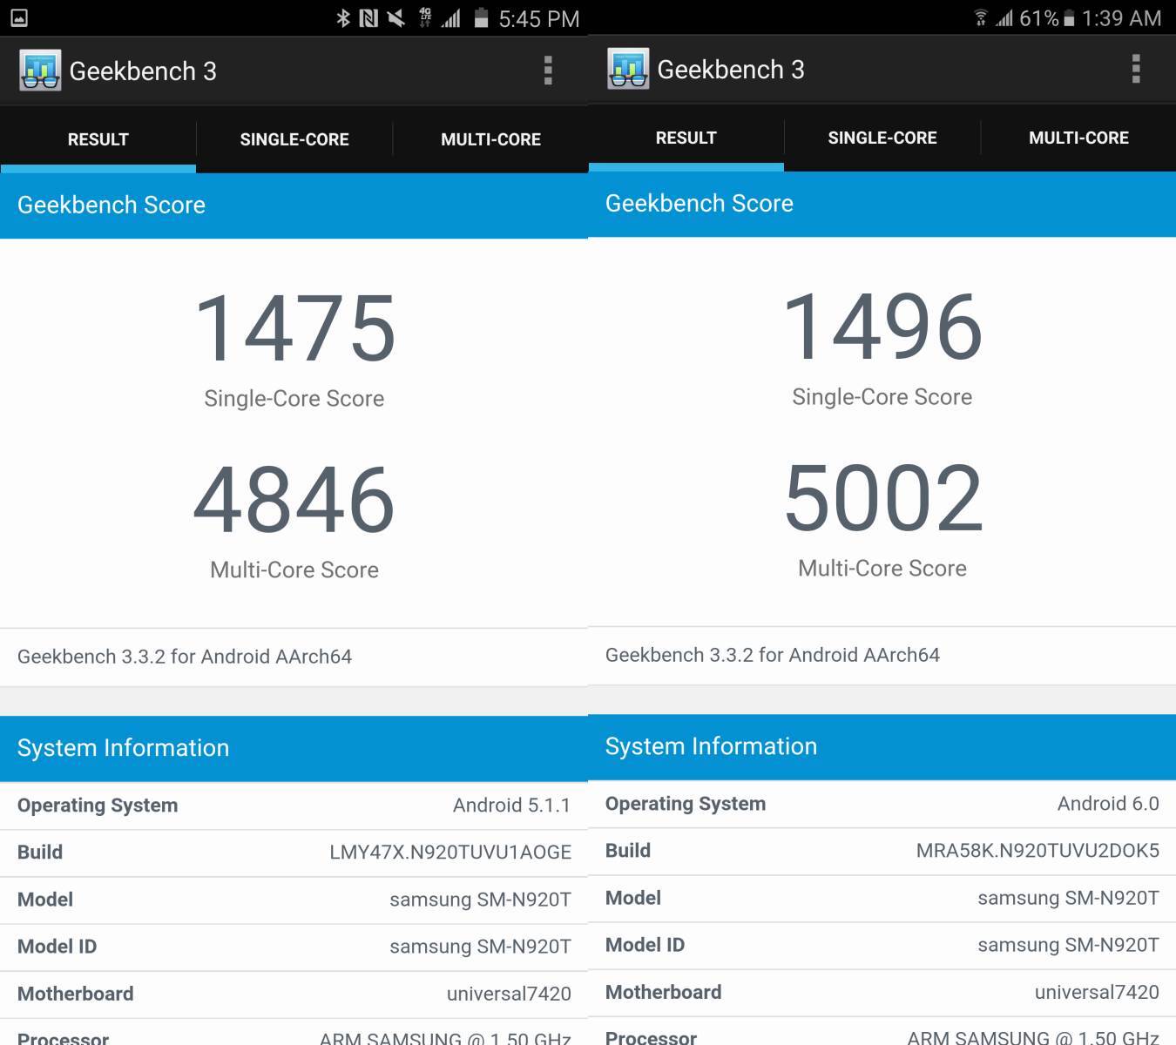Open the three-dot menu in right screenshot
The height and width of the screenshot is (1045, 1176).
coord(1136,69)
